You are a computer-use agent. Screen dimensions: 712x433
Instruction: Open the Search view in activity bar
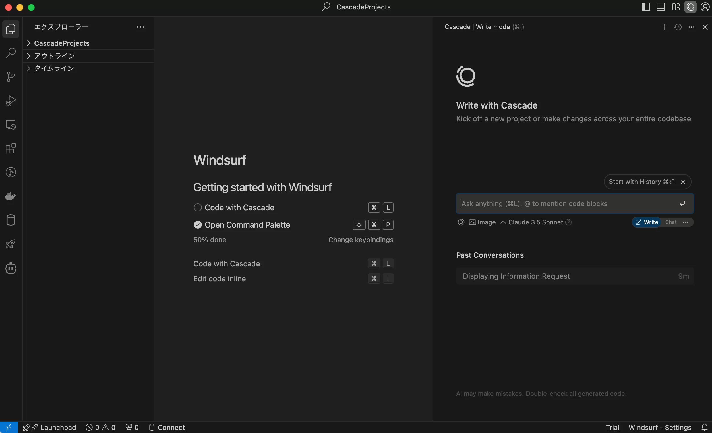click(11, 53)
